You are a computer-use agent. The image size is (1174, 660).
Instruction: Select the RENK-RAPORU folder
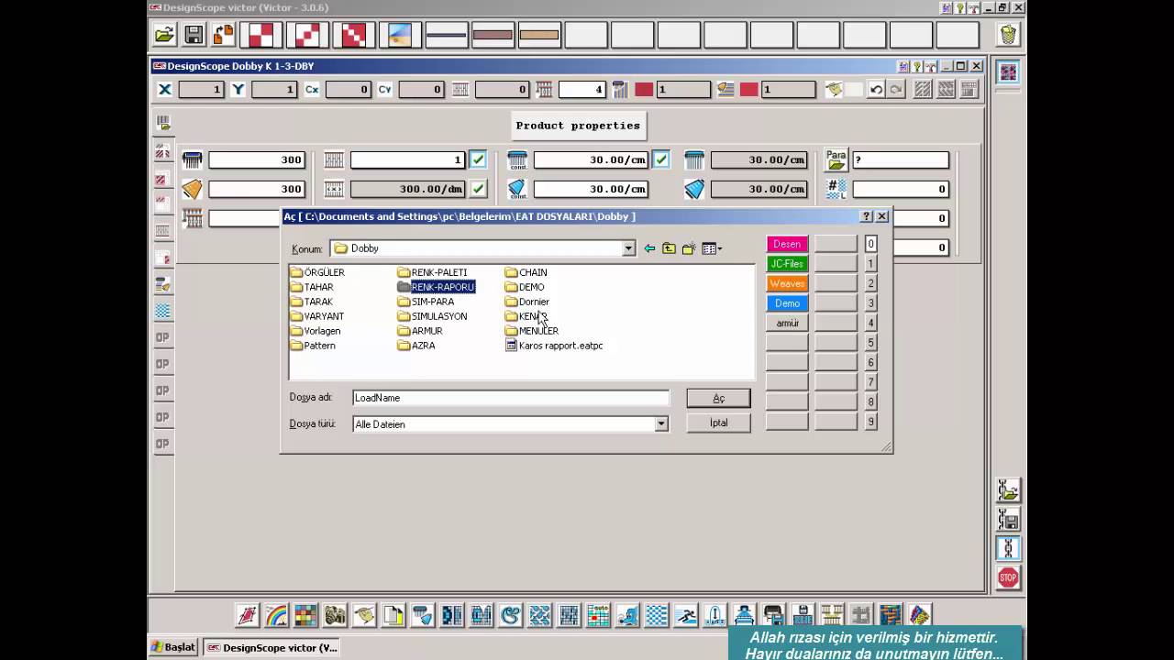[436, 287]
